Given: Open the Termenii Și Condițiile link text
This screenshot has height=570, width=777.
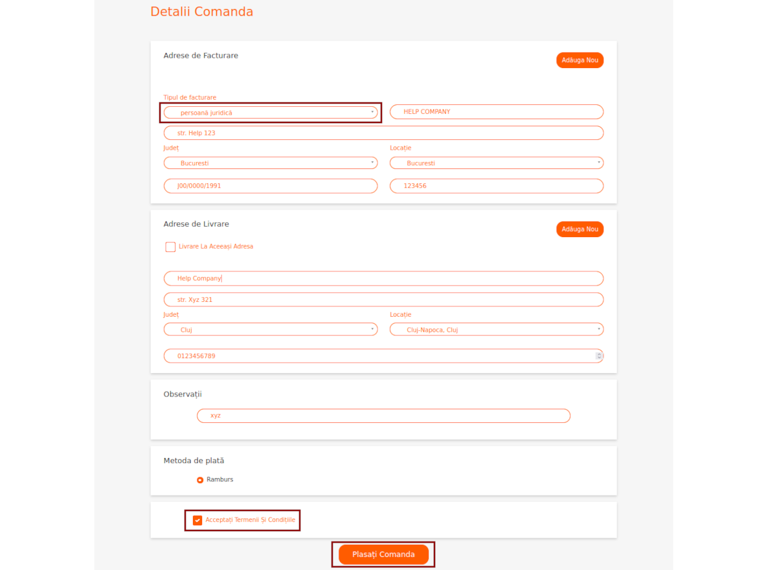Looking at the screenshot, I should pos(265,520).
